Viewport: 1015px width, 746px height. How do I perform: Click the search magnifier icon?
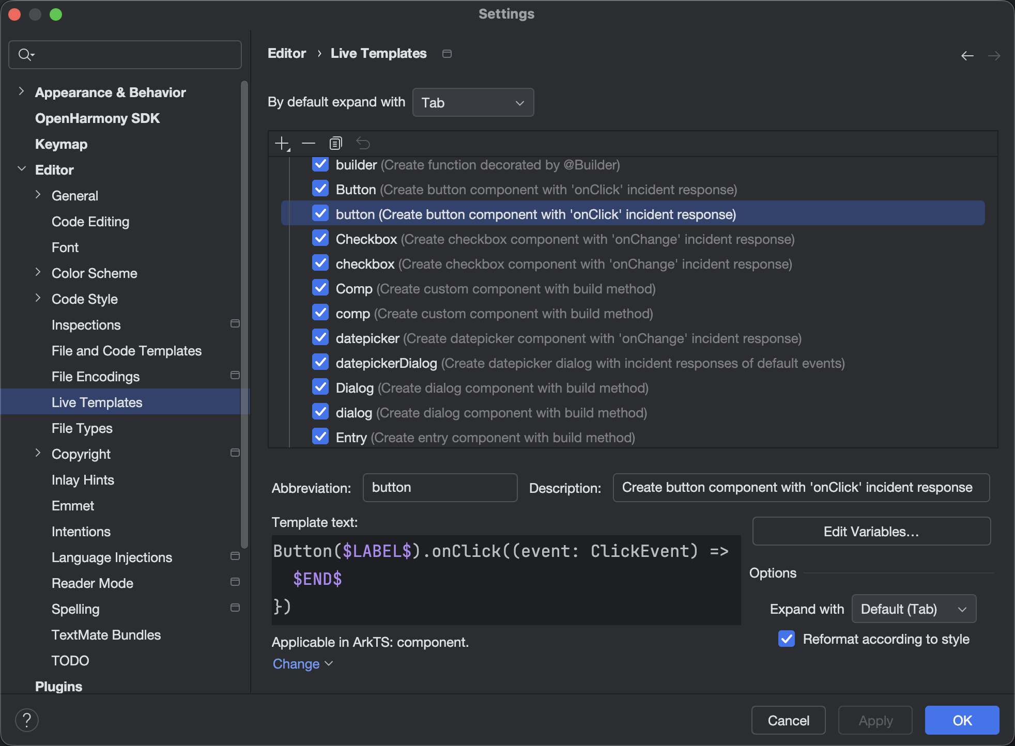click(x=25, y=54)
